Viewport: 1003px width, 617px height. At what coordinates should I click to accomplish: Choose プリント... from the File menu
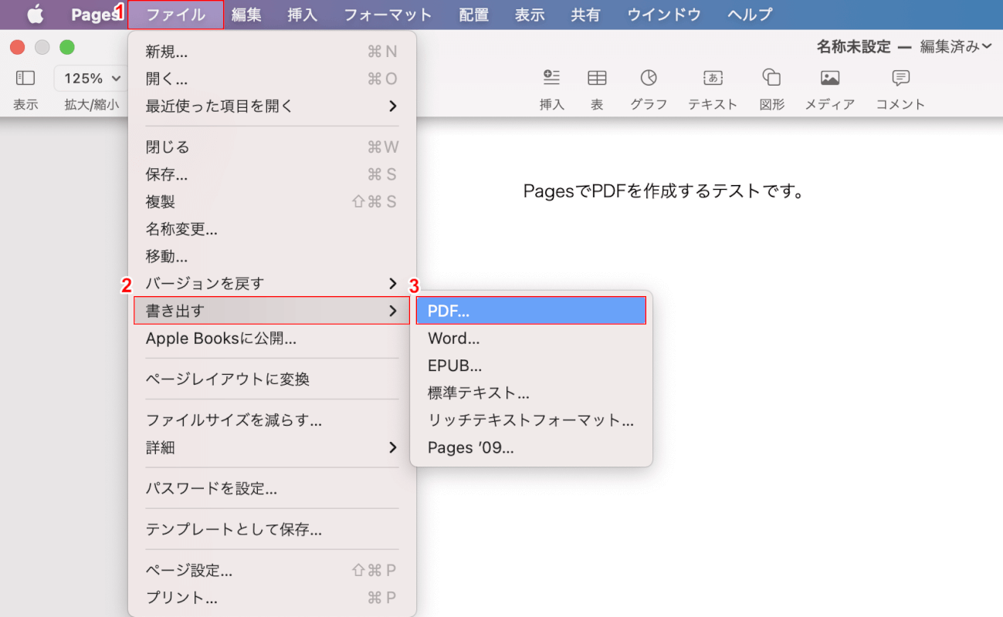(272, 598)
